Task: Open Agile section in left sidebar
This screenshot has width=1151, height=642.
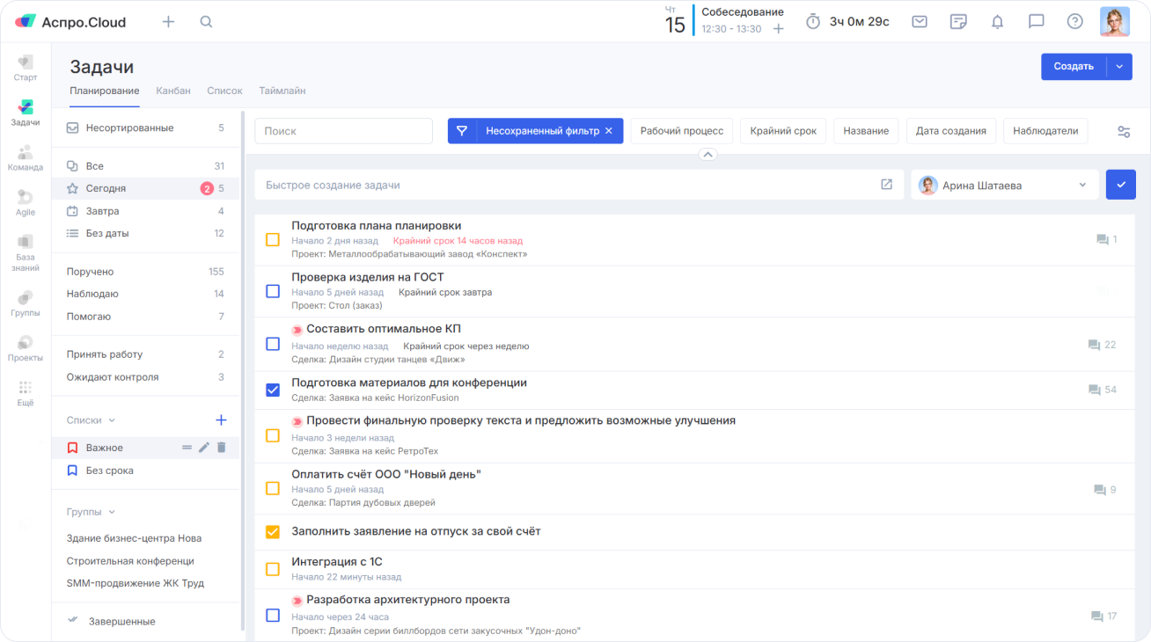Action: click(x=25, y=202)
